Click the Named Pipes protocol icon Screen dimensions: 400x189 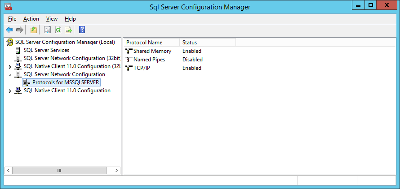pyautogui.click(x=129, y=60)
